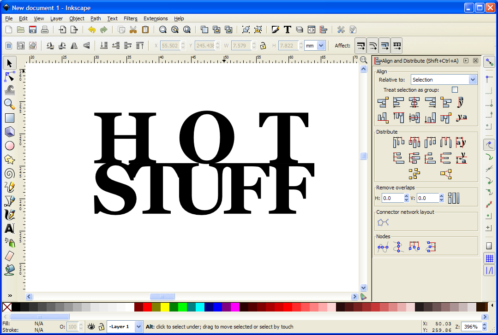Screen dimensions: 498x335
Task: Open the Path menu
Action: (x=96, y=18)
